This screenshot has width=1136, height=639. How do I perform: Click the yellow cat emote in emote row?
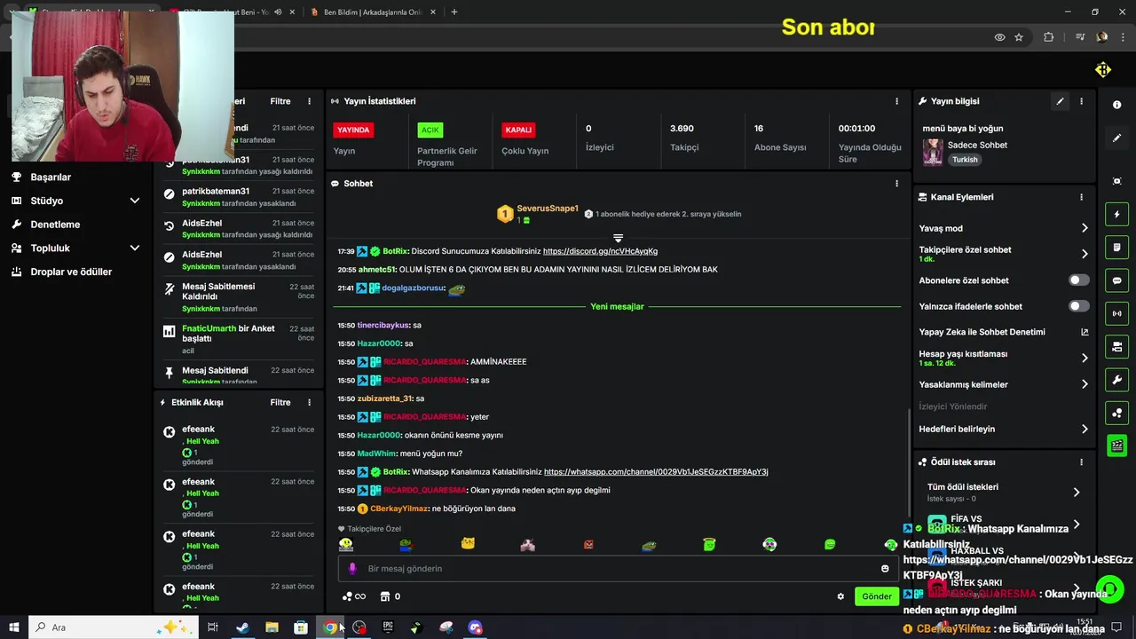[468, 544]
